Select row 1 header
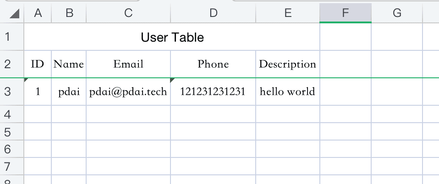The height and width of the screenshot is (184, 439). 7,37
